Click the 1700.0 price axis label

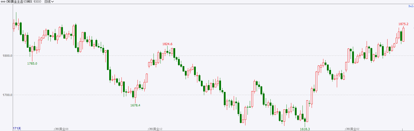7,95
